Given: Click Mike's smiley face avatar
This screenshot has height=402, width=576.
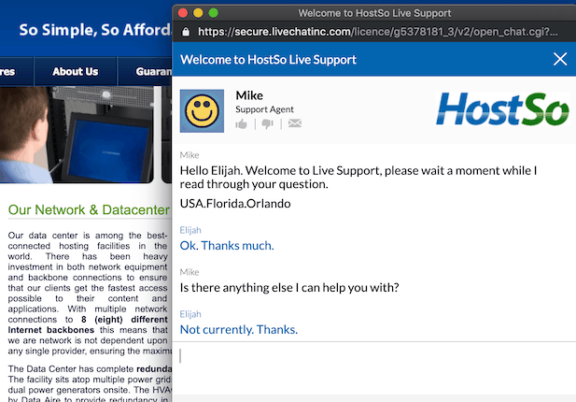Looking at the screenshot, I should tap(202, 110).
